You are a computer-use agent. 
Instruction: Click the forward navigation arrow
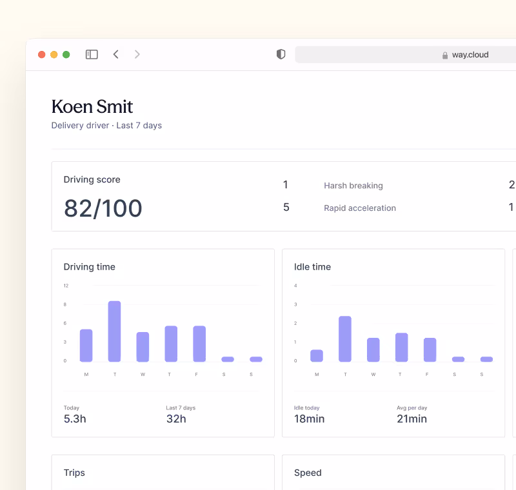tap(137, 54)
